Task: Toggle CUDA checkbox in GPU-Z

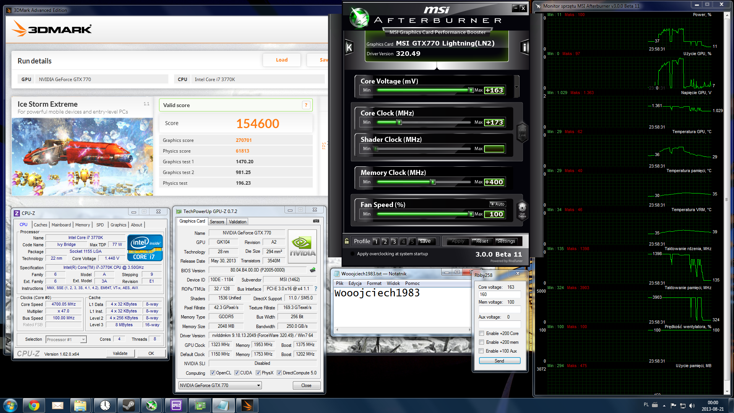Action: click(237, 373)
